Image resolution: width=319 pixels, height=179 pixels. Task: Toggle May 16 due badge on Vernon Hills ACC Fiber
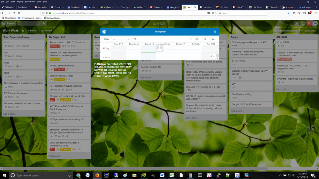(x=59, y=80)
